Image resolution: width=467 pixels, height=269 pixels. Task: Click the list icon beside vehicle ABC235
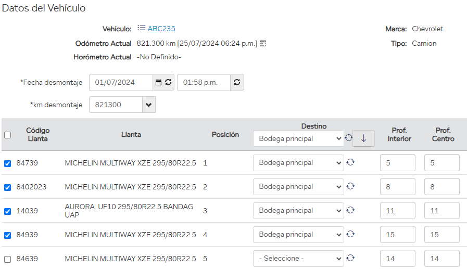tap(141, 28)
